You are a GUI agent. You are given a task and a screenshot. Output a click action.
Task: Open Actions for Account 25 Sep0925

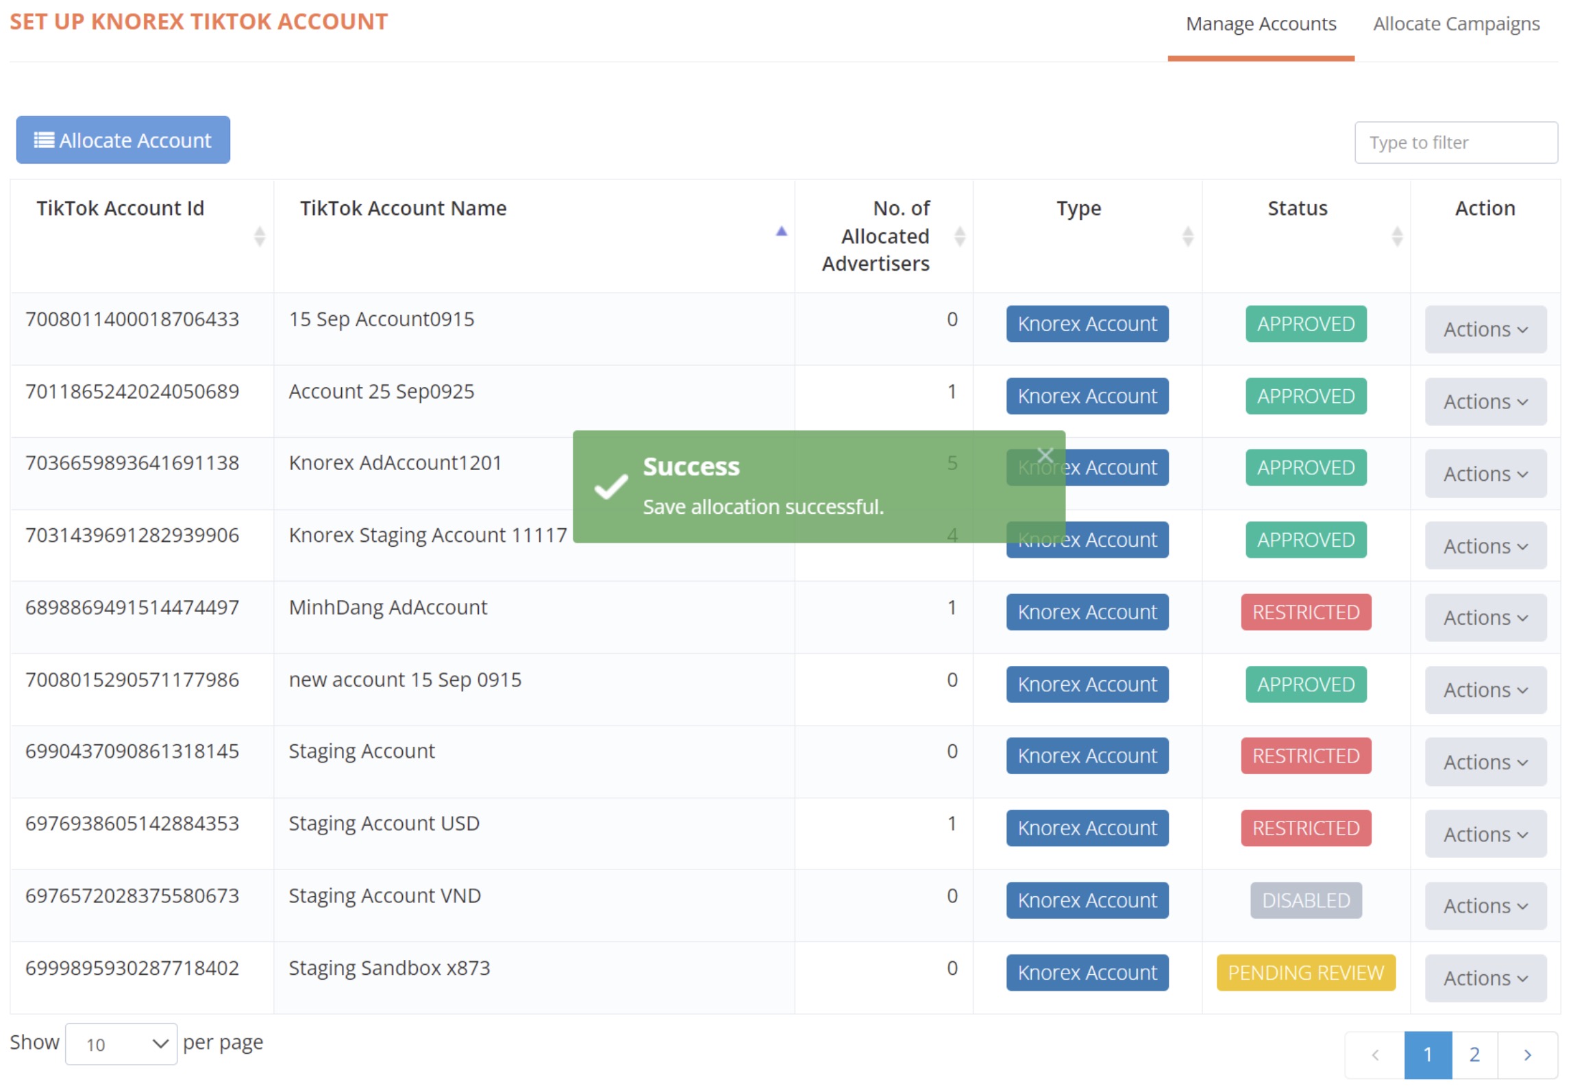pyautogui.click(x=1485, y=402)
